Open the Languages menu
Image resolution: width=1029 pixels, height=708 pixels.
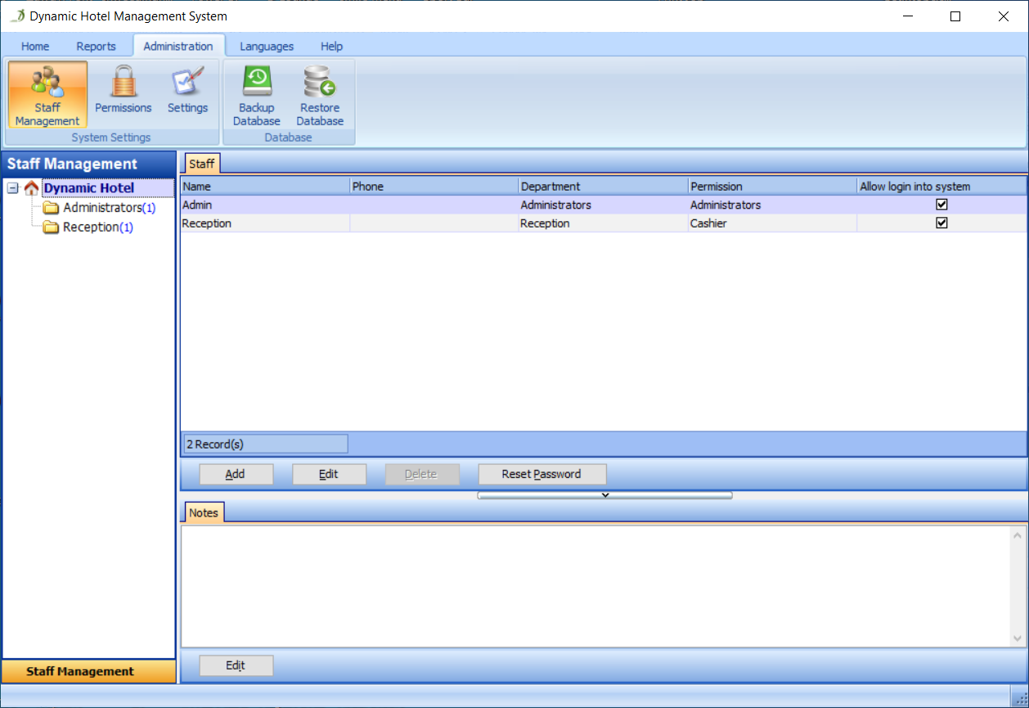(x=266, y=46)
